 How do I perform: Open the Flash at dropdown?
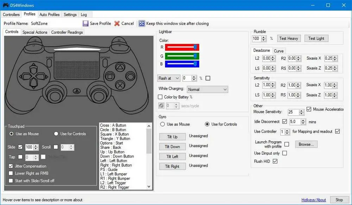(x=169, y=78)
